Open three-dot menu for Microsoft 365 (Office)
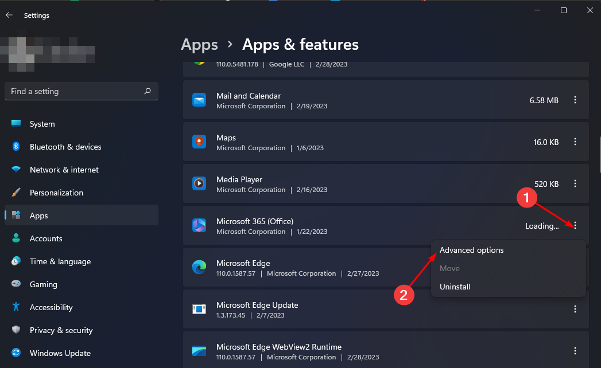The image size is (601, 368). point(575,225)
